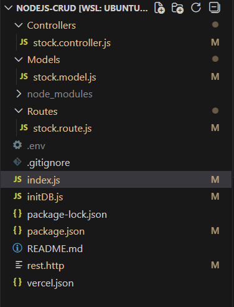234x307 pixels.
Task: Open the stock.controller.js file
Action: pyautogui.click(x=72, y=43)
